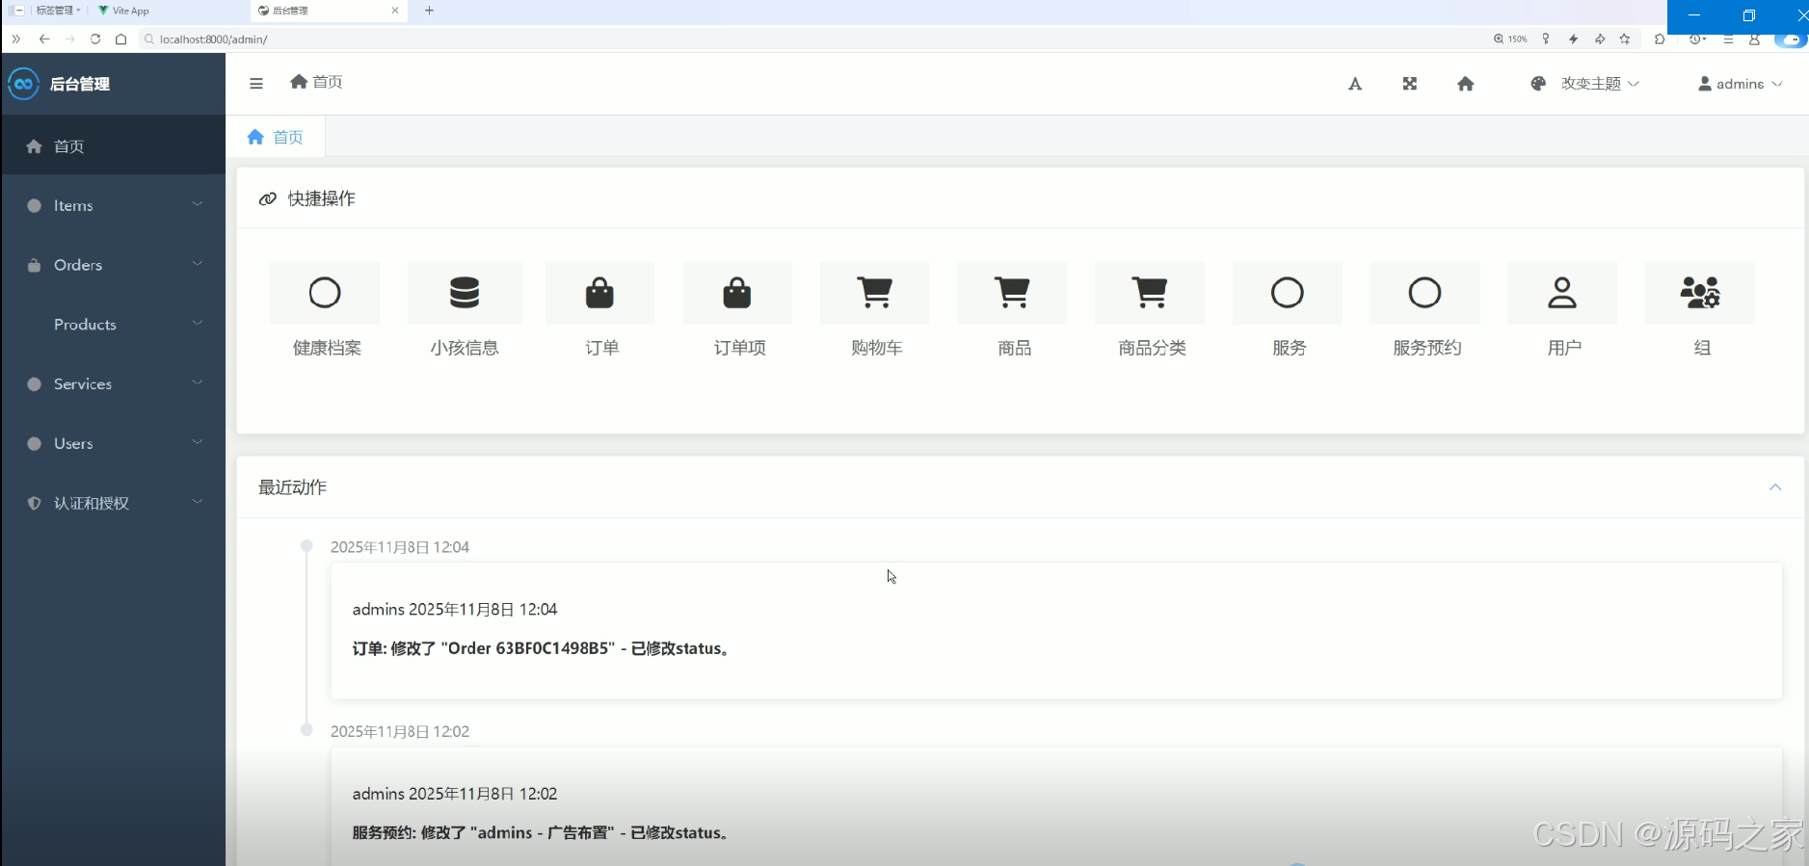Open the 服务预约 circle shortcut
The image size is (1809, 866).
pyautogui.click(x=1424, y=293)
